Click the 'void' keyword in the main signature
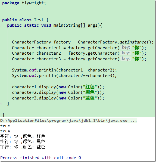156x162 pixels. click(46, 25)
